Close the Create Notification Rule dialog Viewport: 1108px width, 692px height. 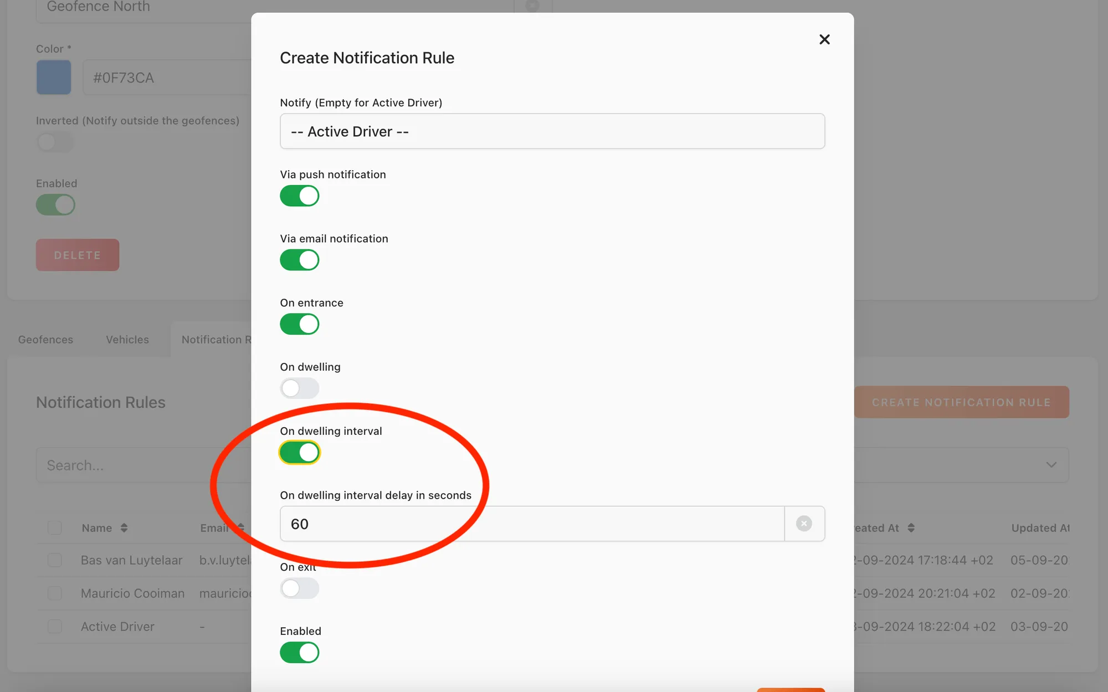(824, 39)
